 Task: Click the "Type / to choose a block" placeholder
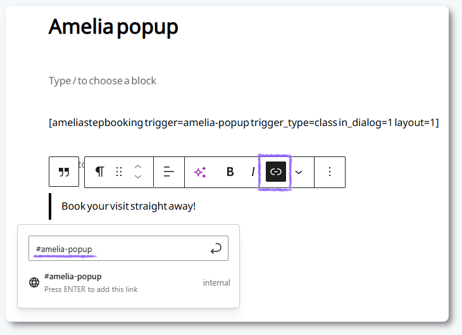(103, 81)
